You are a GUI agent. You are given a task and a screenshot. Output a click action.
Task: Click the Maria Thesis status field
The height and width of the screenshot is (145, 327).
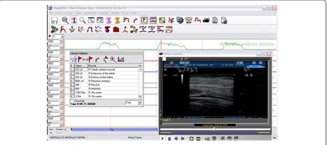(135, 138)
